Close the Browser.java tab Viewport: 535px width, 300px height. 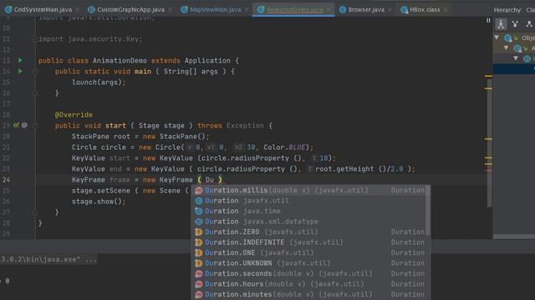pos(390,10)
